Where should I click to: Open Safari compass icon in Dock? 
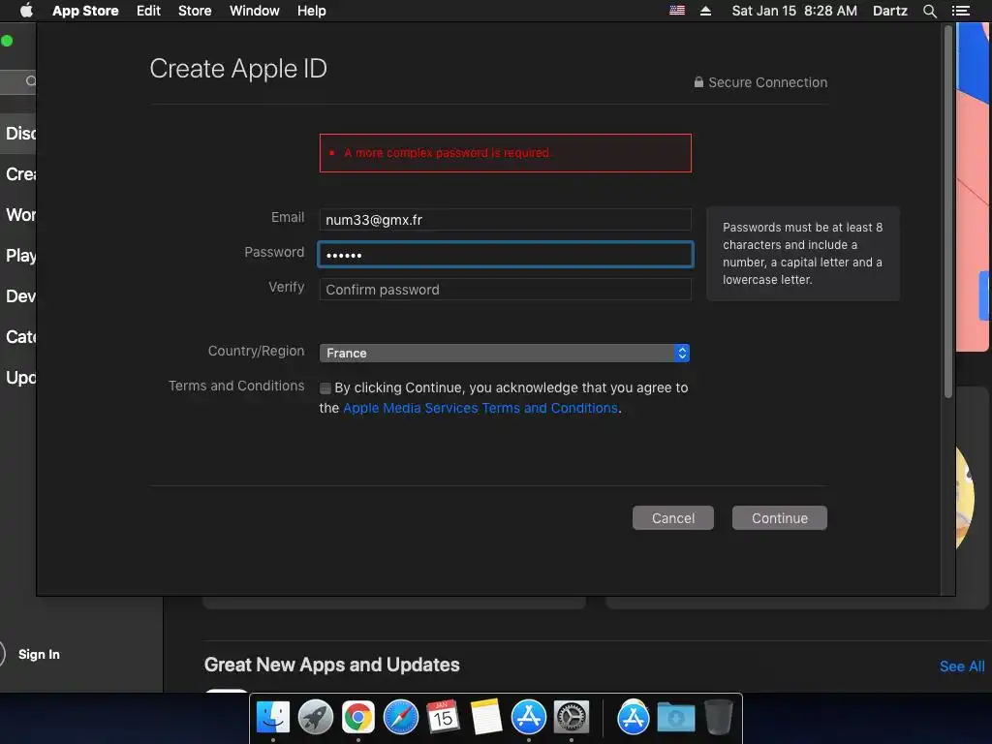[x=400, y=718]
